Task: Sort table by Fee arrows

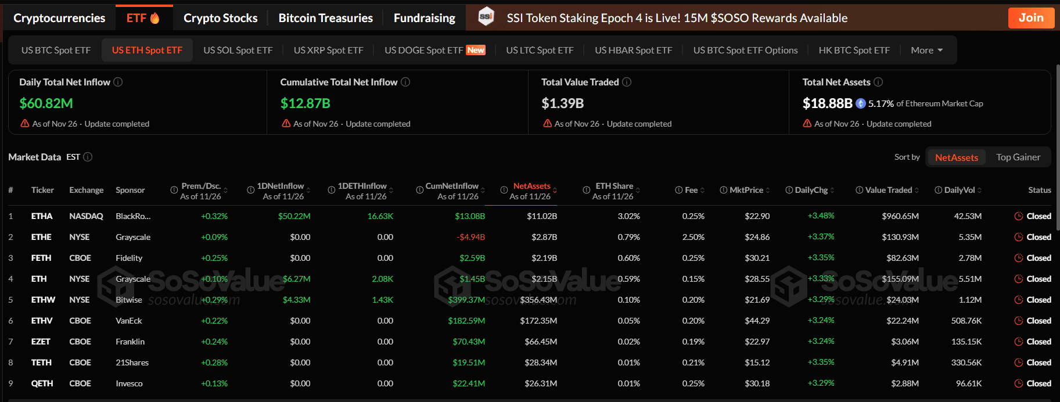Action: [x=702, y=190]
